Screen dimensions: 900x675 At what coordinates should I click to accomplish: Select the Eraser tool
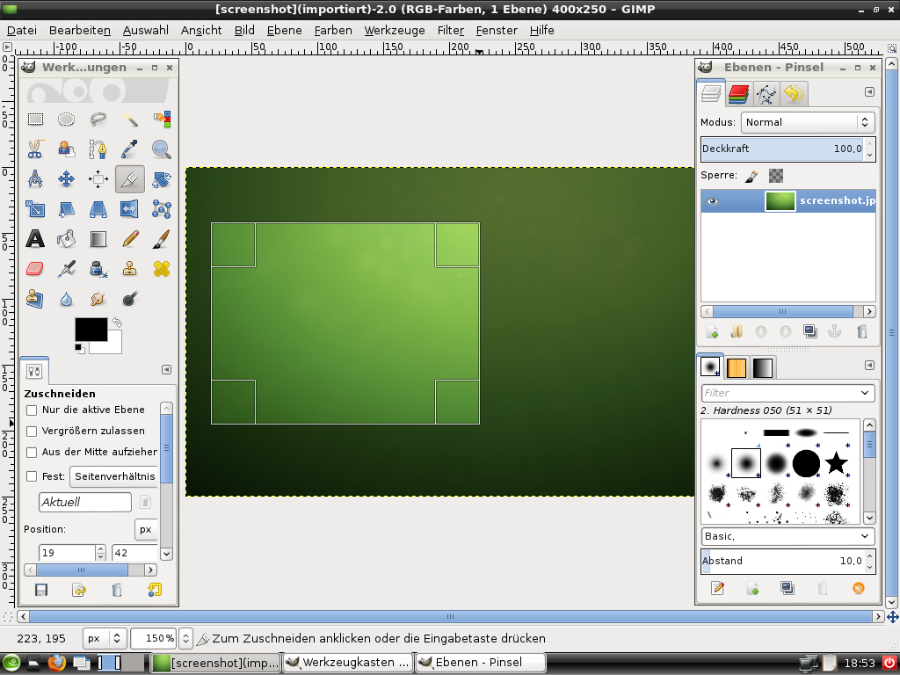click(x=35, y=269)
